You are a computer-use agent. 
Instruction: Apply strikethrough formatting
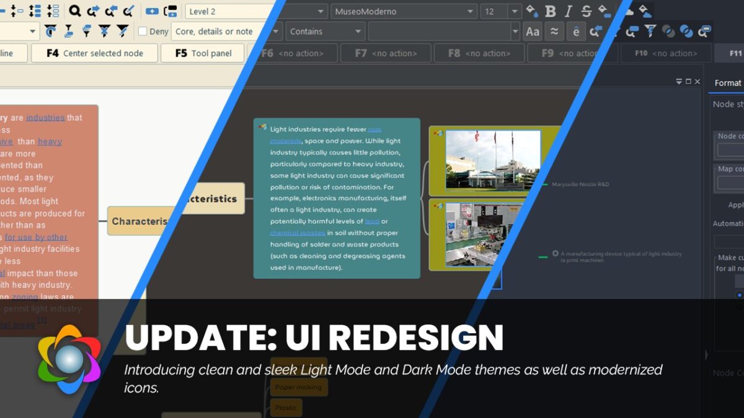(x=587, y=11)
